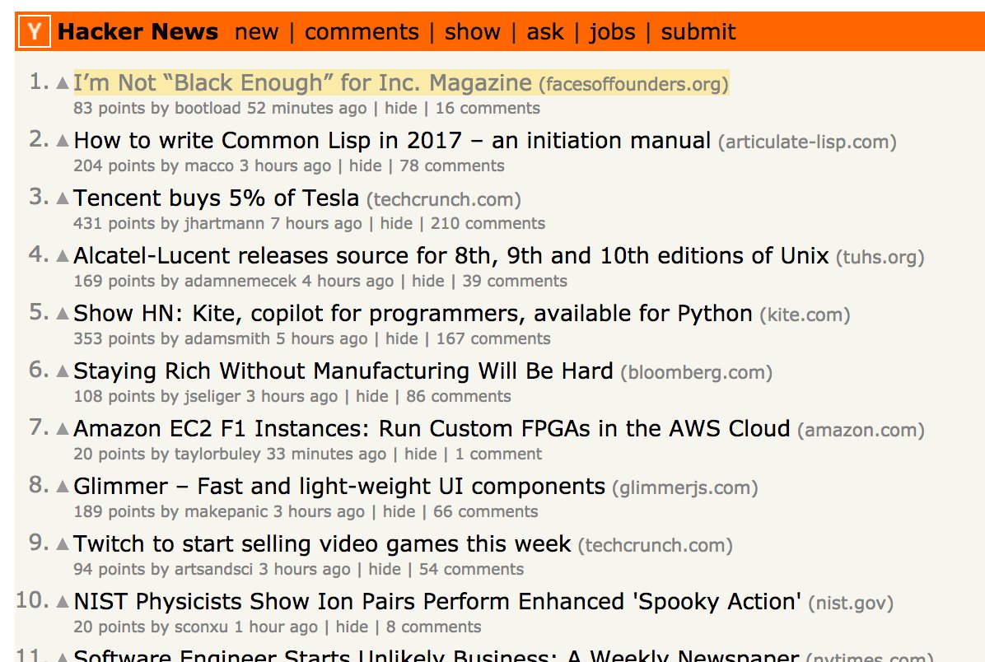Open the '1 comment' thread
Image resolution: width=985 pixels, height=662 pixels.
498,455
